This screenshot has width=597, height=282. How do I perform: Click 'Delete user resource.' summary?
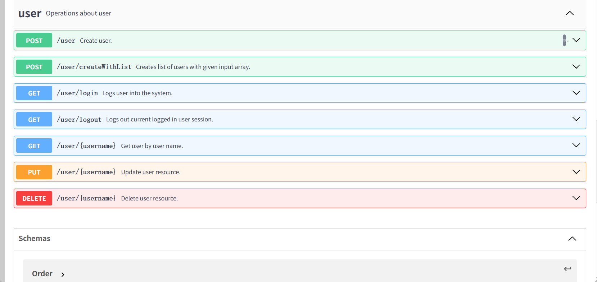pos(149,198)
